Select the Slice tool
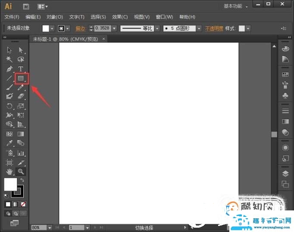Image resolution: width=294 pixels, height=232 pixels. point(21,162)
